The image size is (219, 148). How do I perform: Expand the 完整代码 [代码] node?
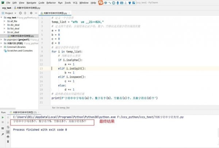tap(1, 43)
